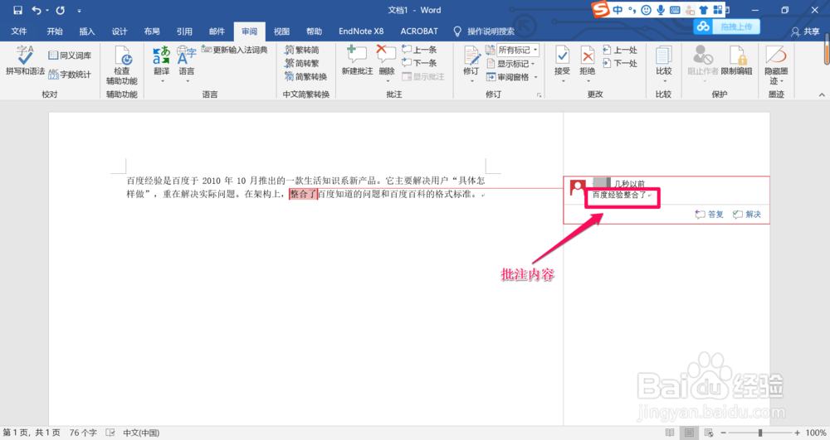Convert text with 繁转简
The width and height of the screenshot is (830, 440).
302,50
